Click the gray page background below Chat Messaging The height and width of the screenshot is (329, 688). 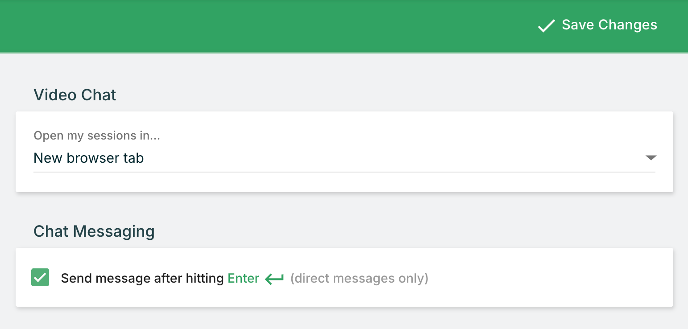pyautogui.click(x=344, y=318)
